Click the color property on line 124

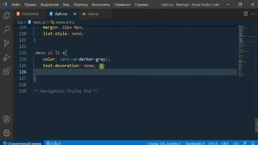pos(49,59)
